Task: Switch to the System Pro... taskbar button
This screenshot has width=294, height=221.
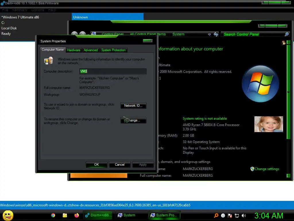Action: click(165, 215)
